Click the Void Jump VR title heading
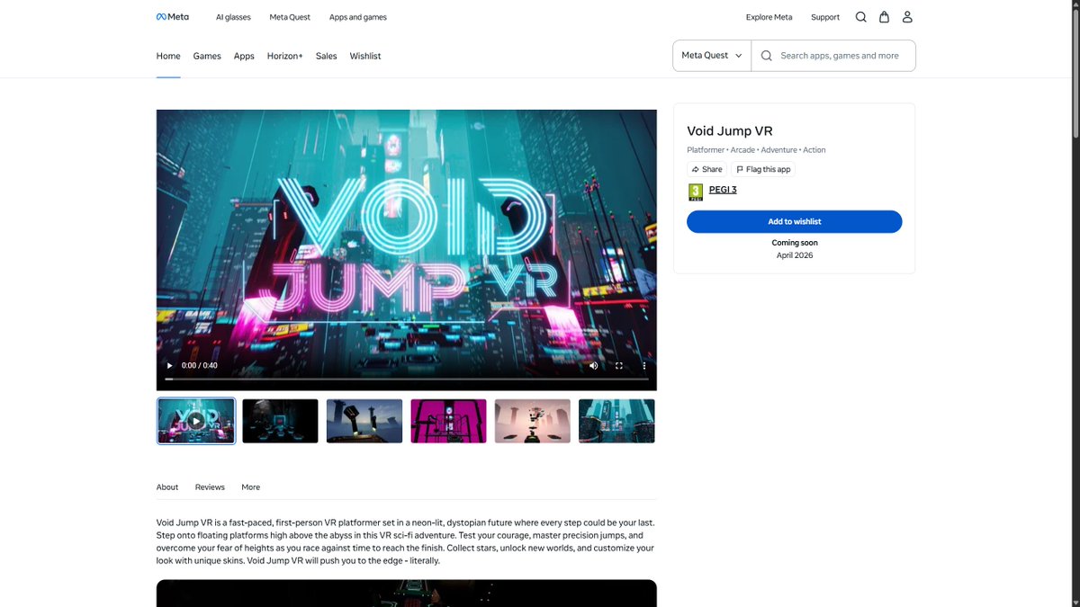 [x=730, y=131]
